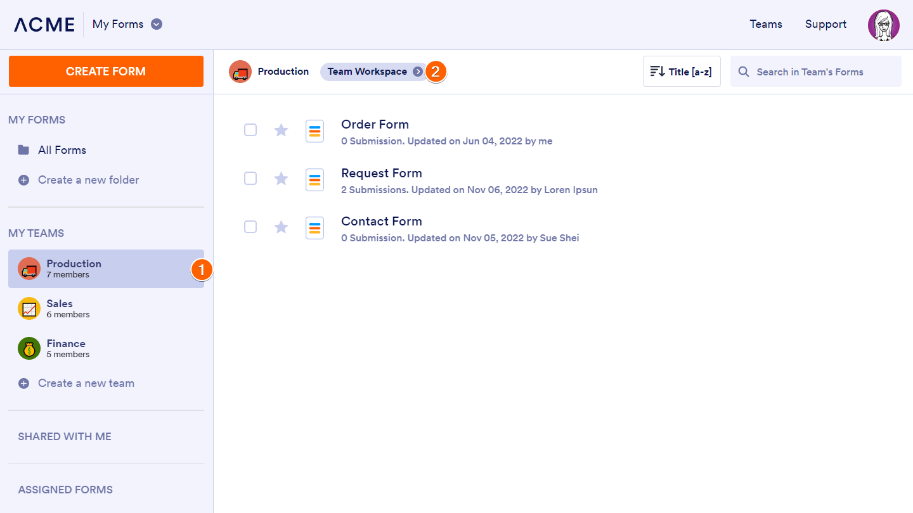This screenshot has height=513, width=913.
Task: Click the plus icon for new team
Action: (x=23, y=383)
